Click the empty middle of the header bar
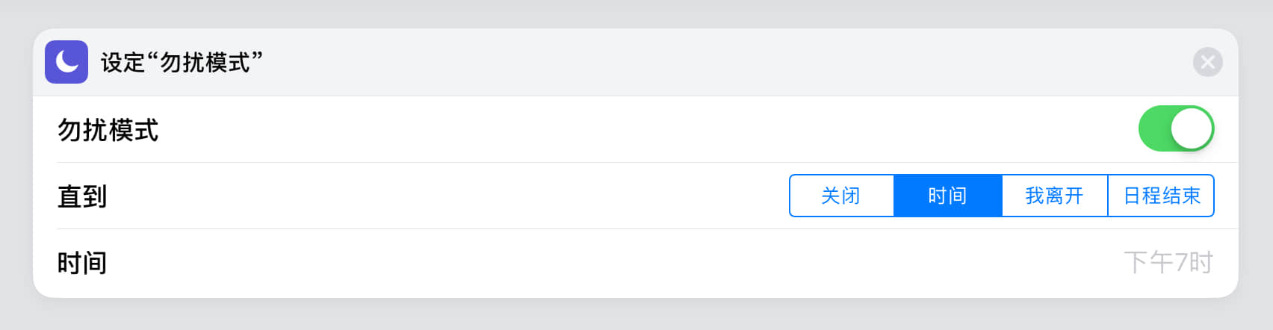The height and width of the screenshot is (330, 1273). pyautogui.click(x=672, y=63)
